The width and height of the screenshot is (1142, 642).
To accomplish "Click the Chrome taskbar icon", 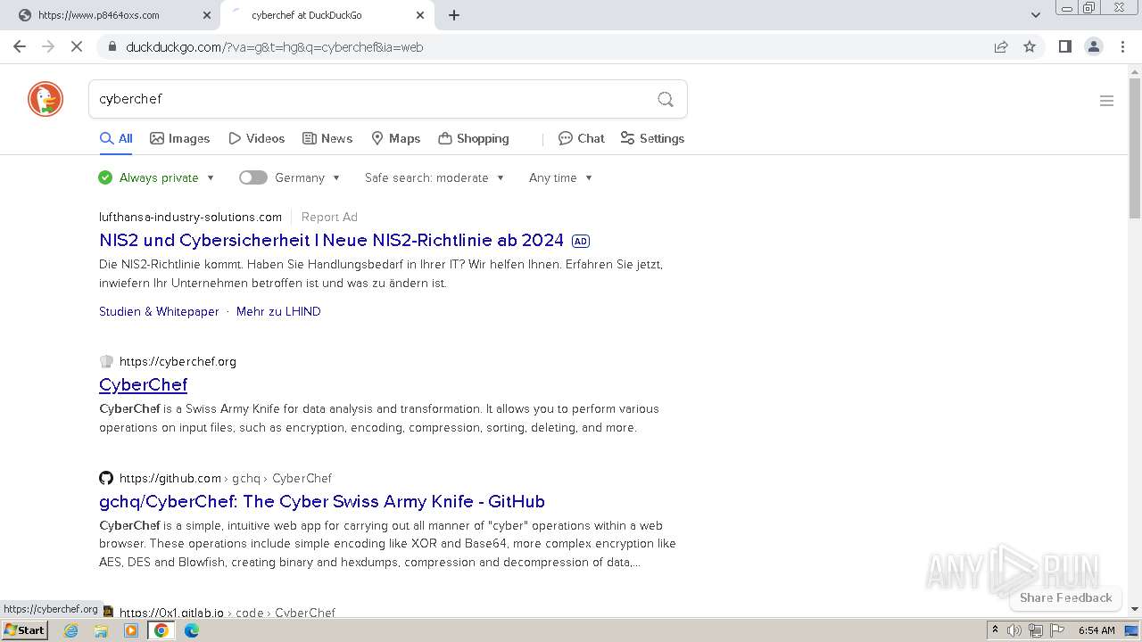I will pos(161,630).
